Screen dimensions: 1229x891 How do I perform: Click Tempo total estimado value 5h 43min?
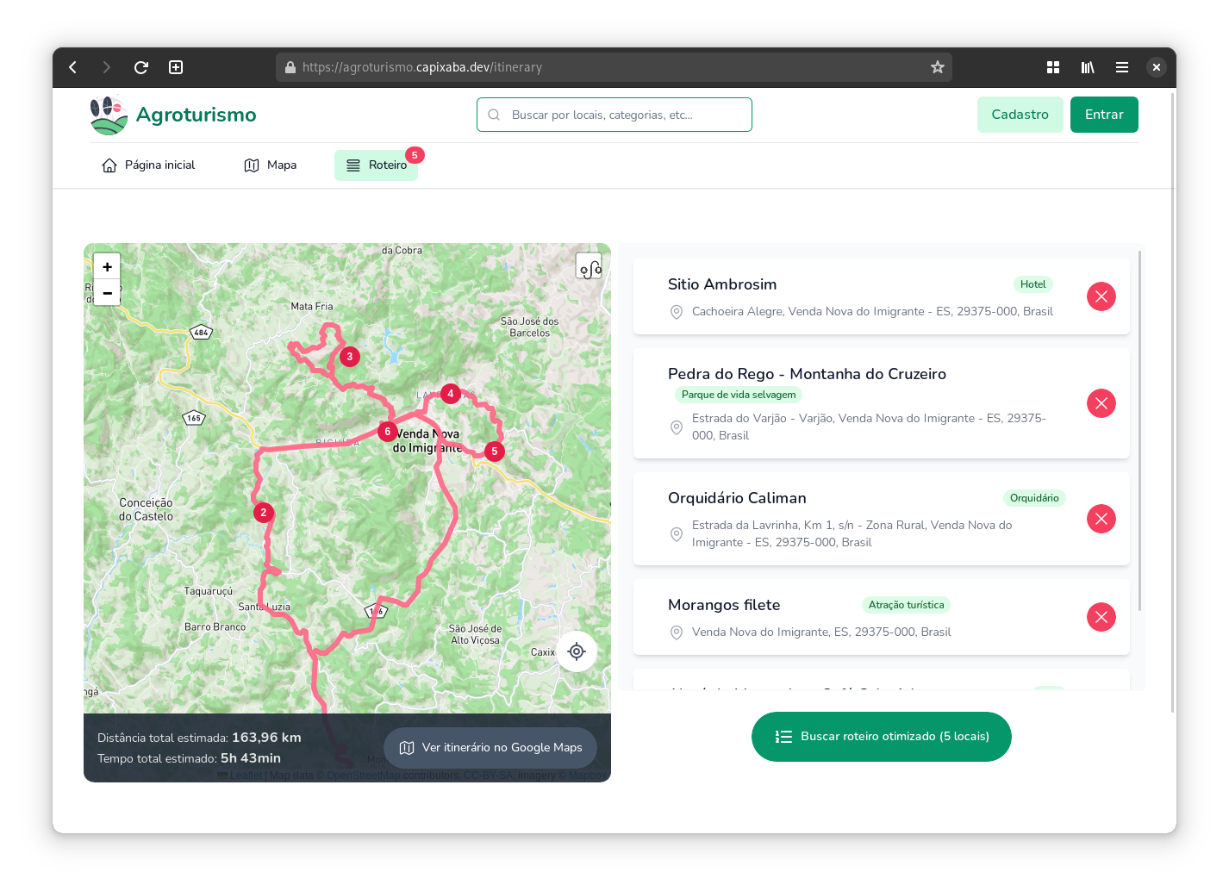[251, 758]
